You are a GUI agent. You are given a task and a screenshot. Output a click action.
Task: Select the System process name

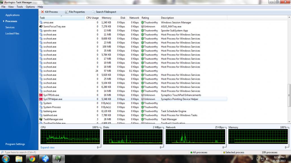(x=47, y=103)
